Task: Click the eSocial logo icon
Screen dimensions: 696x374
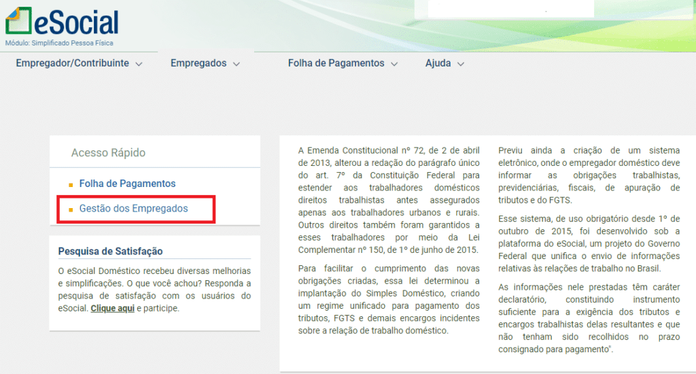Action: click(18, 20)
